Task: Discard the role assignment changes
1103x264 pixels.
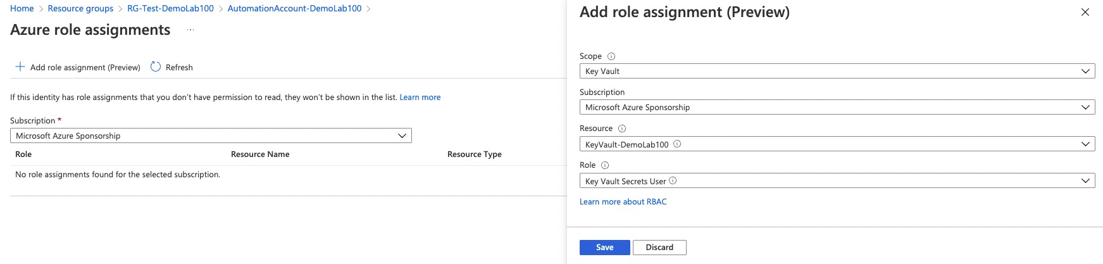Action: 659,248
